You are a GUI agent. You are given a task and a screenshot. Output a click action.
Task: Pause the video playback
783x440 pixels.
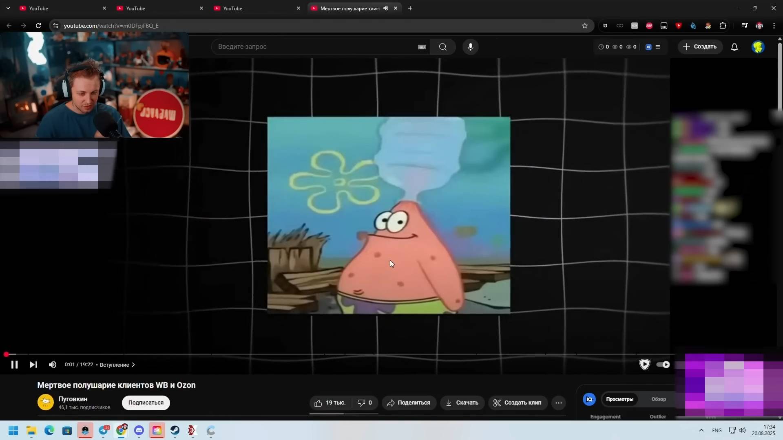14,365
